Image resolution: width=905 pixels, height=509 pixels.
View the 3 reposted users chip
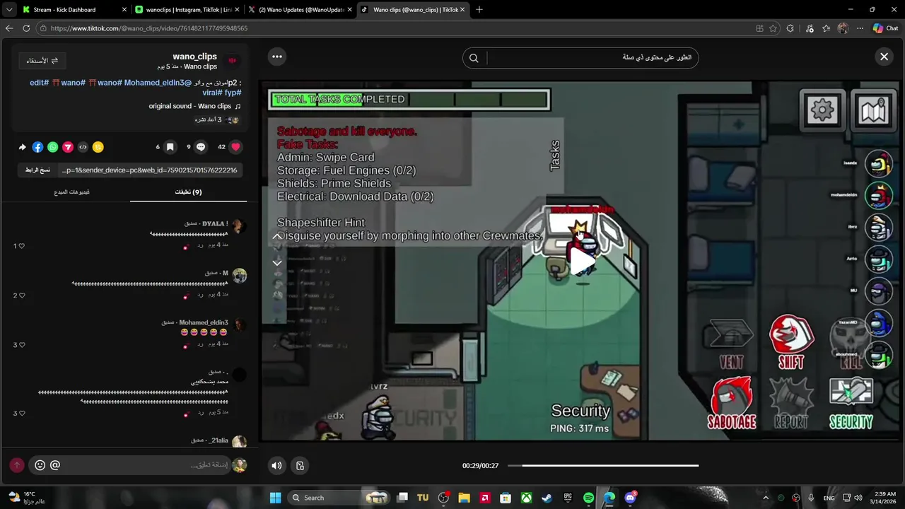217,119
